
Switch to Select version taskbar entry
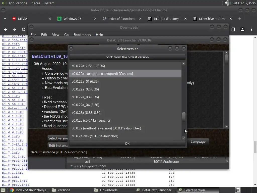[198, 190]
